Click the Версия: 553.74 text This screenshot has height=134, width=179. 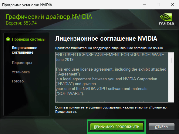point(21,23)
